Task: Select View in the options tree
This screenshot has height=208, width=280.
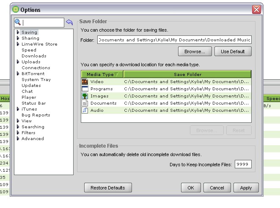Action: [x=27, y=121]
